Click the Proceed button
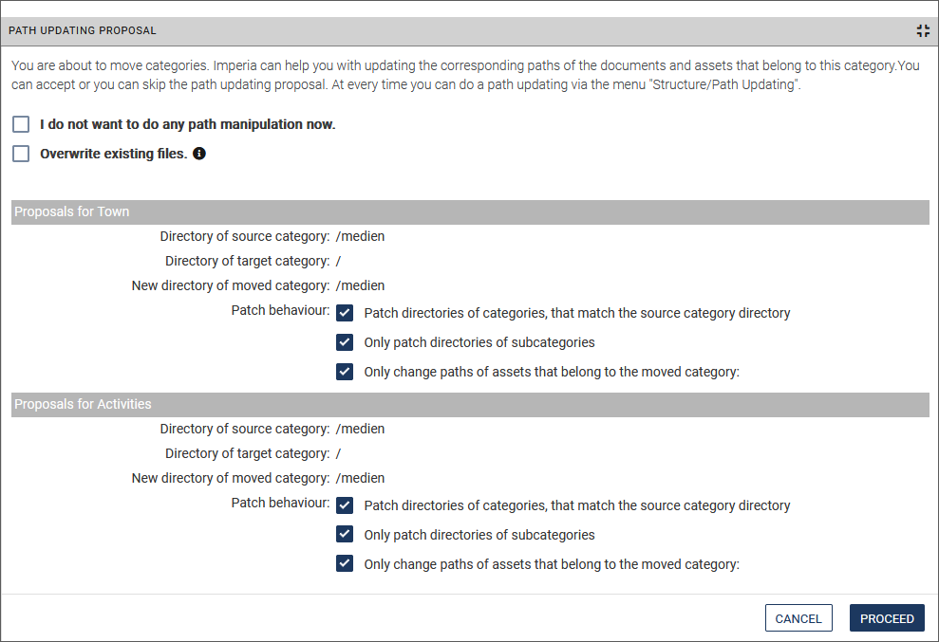The height and width of the screenshot is (642, 939). click(887, 617)
